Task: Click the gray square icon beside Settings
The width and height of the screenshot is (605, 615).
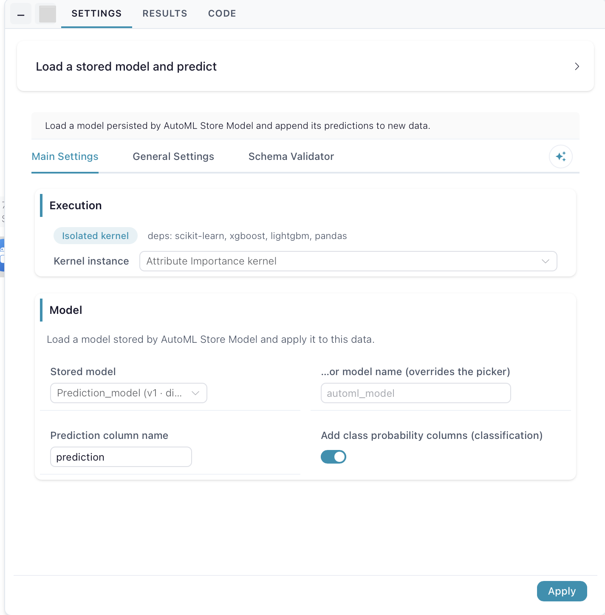Action: coord(47,14)
